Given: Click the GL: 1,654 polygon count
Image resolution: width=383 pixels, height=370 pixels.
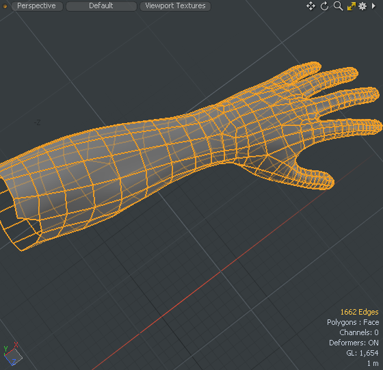Looking at the screenshot, I should pyautogui.click(x=362, y=353).
